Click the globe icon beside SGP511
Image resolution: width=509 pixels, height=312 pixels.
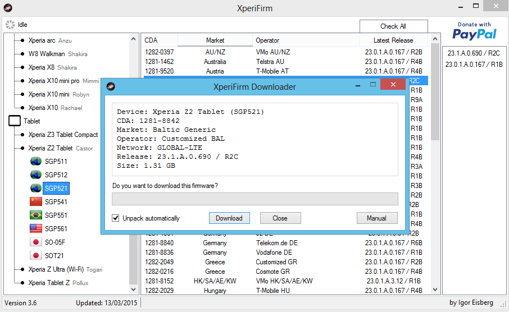pos(36,161)
